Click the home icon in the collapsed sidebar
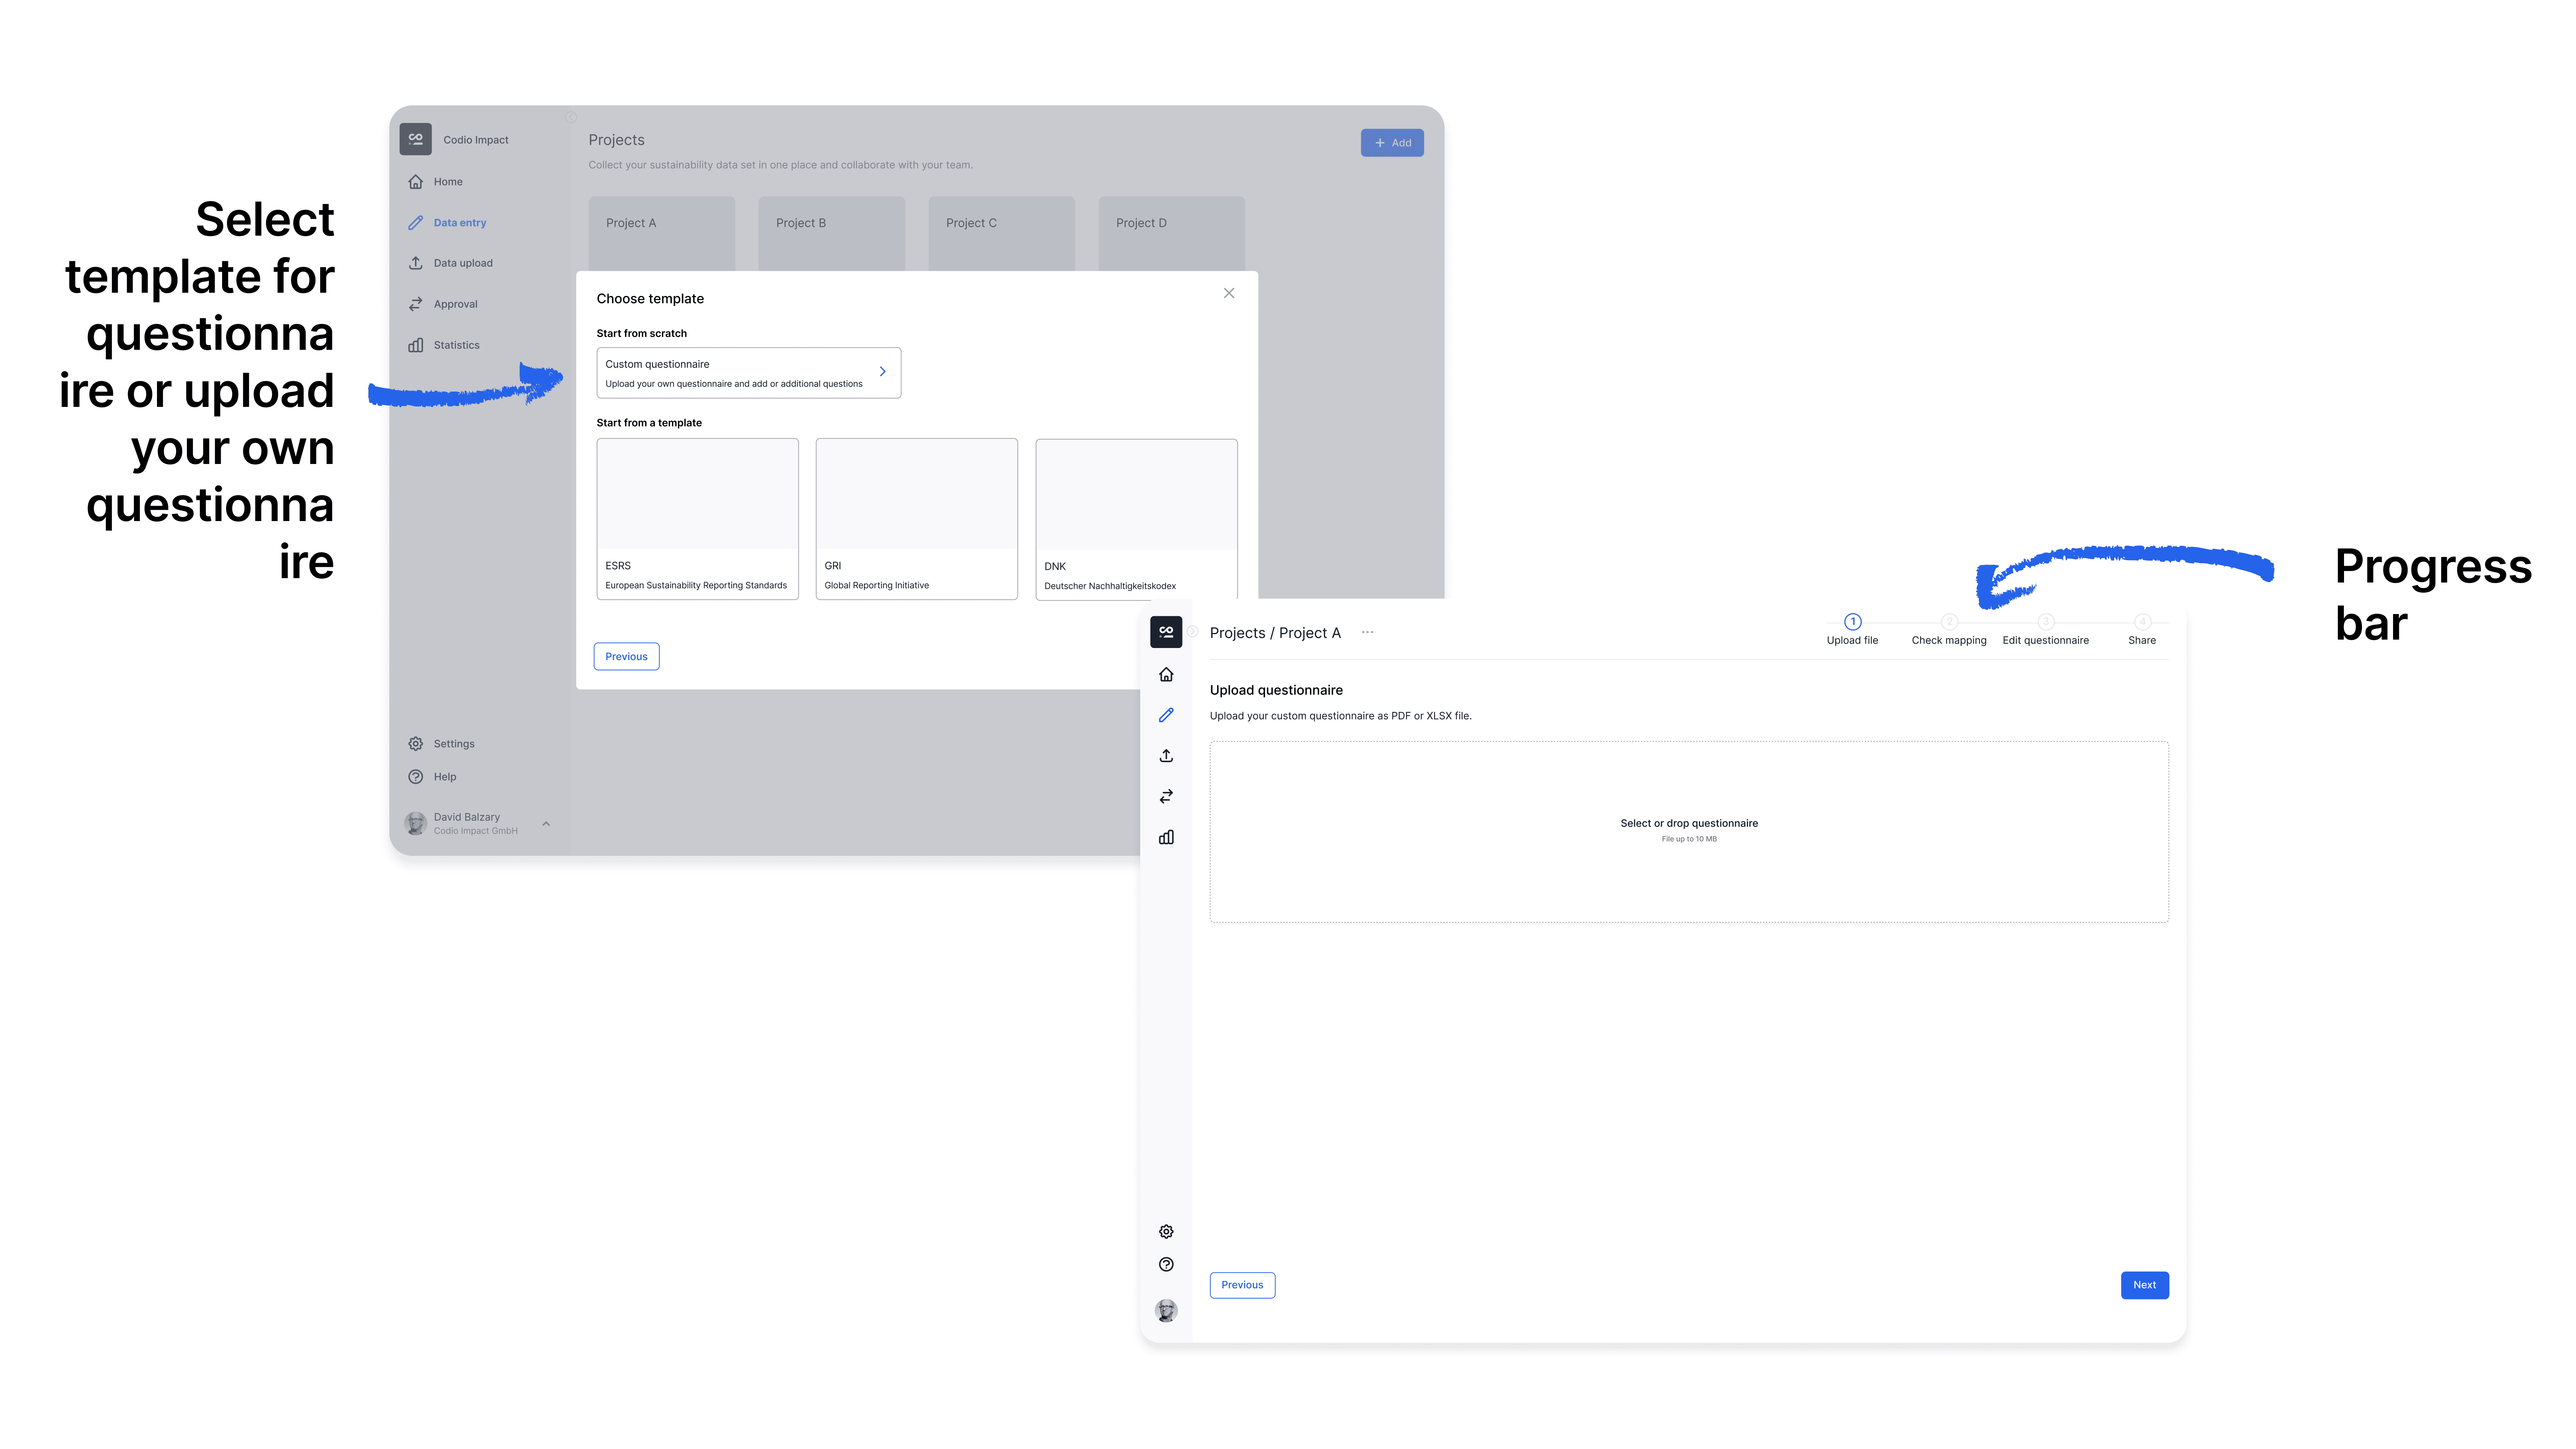Screen dimensions: 2576x1449 click(1166, 675)
